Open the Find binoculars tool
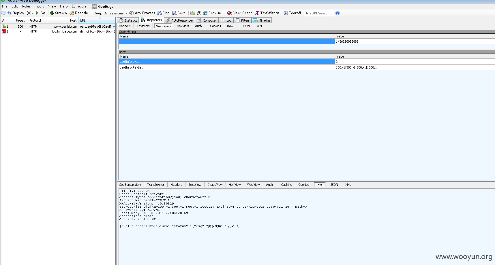 [163, 13]
